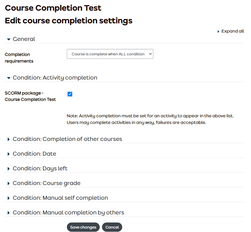Click the Edit course completion settings heading
This screenshot has width=251, height=232.
[68, 20]
